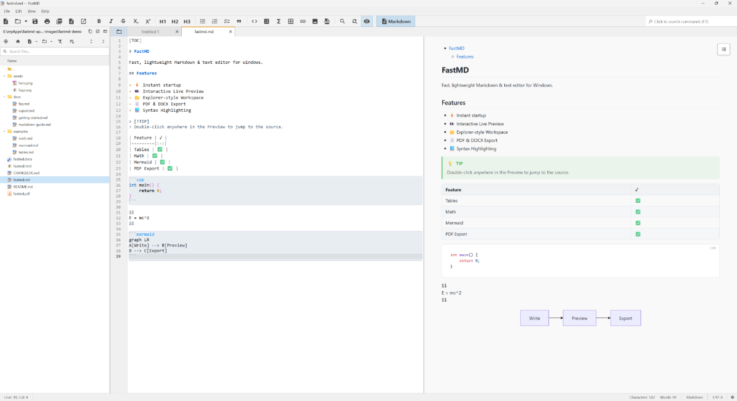Open the View menu

(x=31, y=11)
